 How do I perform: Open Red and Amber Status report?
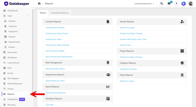(55, 69)
